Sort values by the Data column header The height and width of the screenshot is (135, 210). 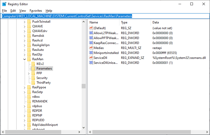point(180,22)
